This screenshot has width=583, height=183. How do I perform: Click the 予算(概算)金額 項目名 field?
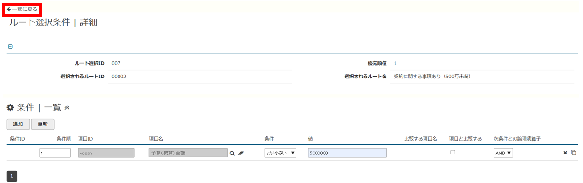tap(188, 153)
